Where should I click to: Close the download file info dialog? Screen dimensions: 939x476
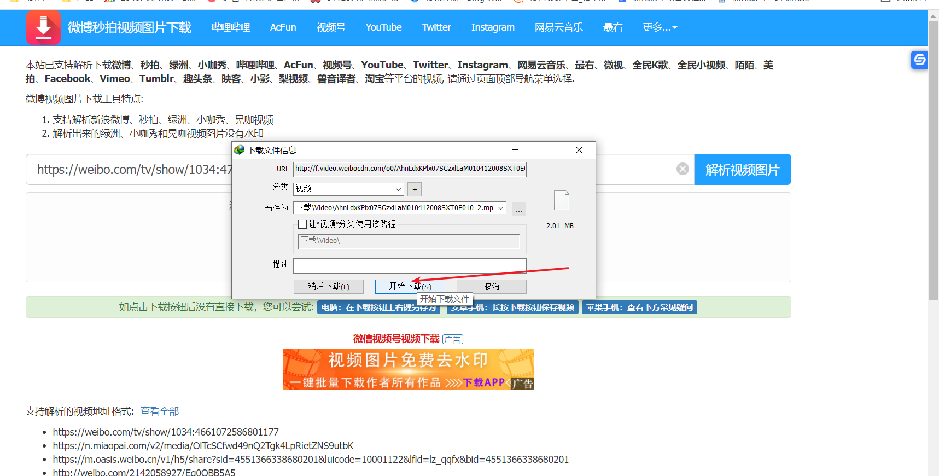click(579, 150)
